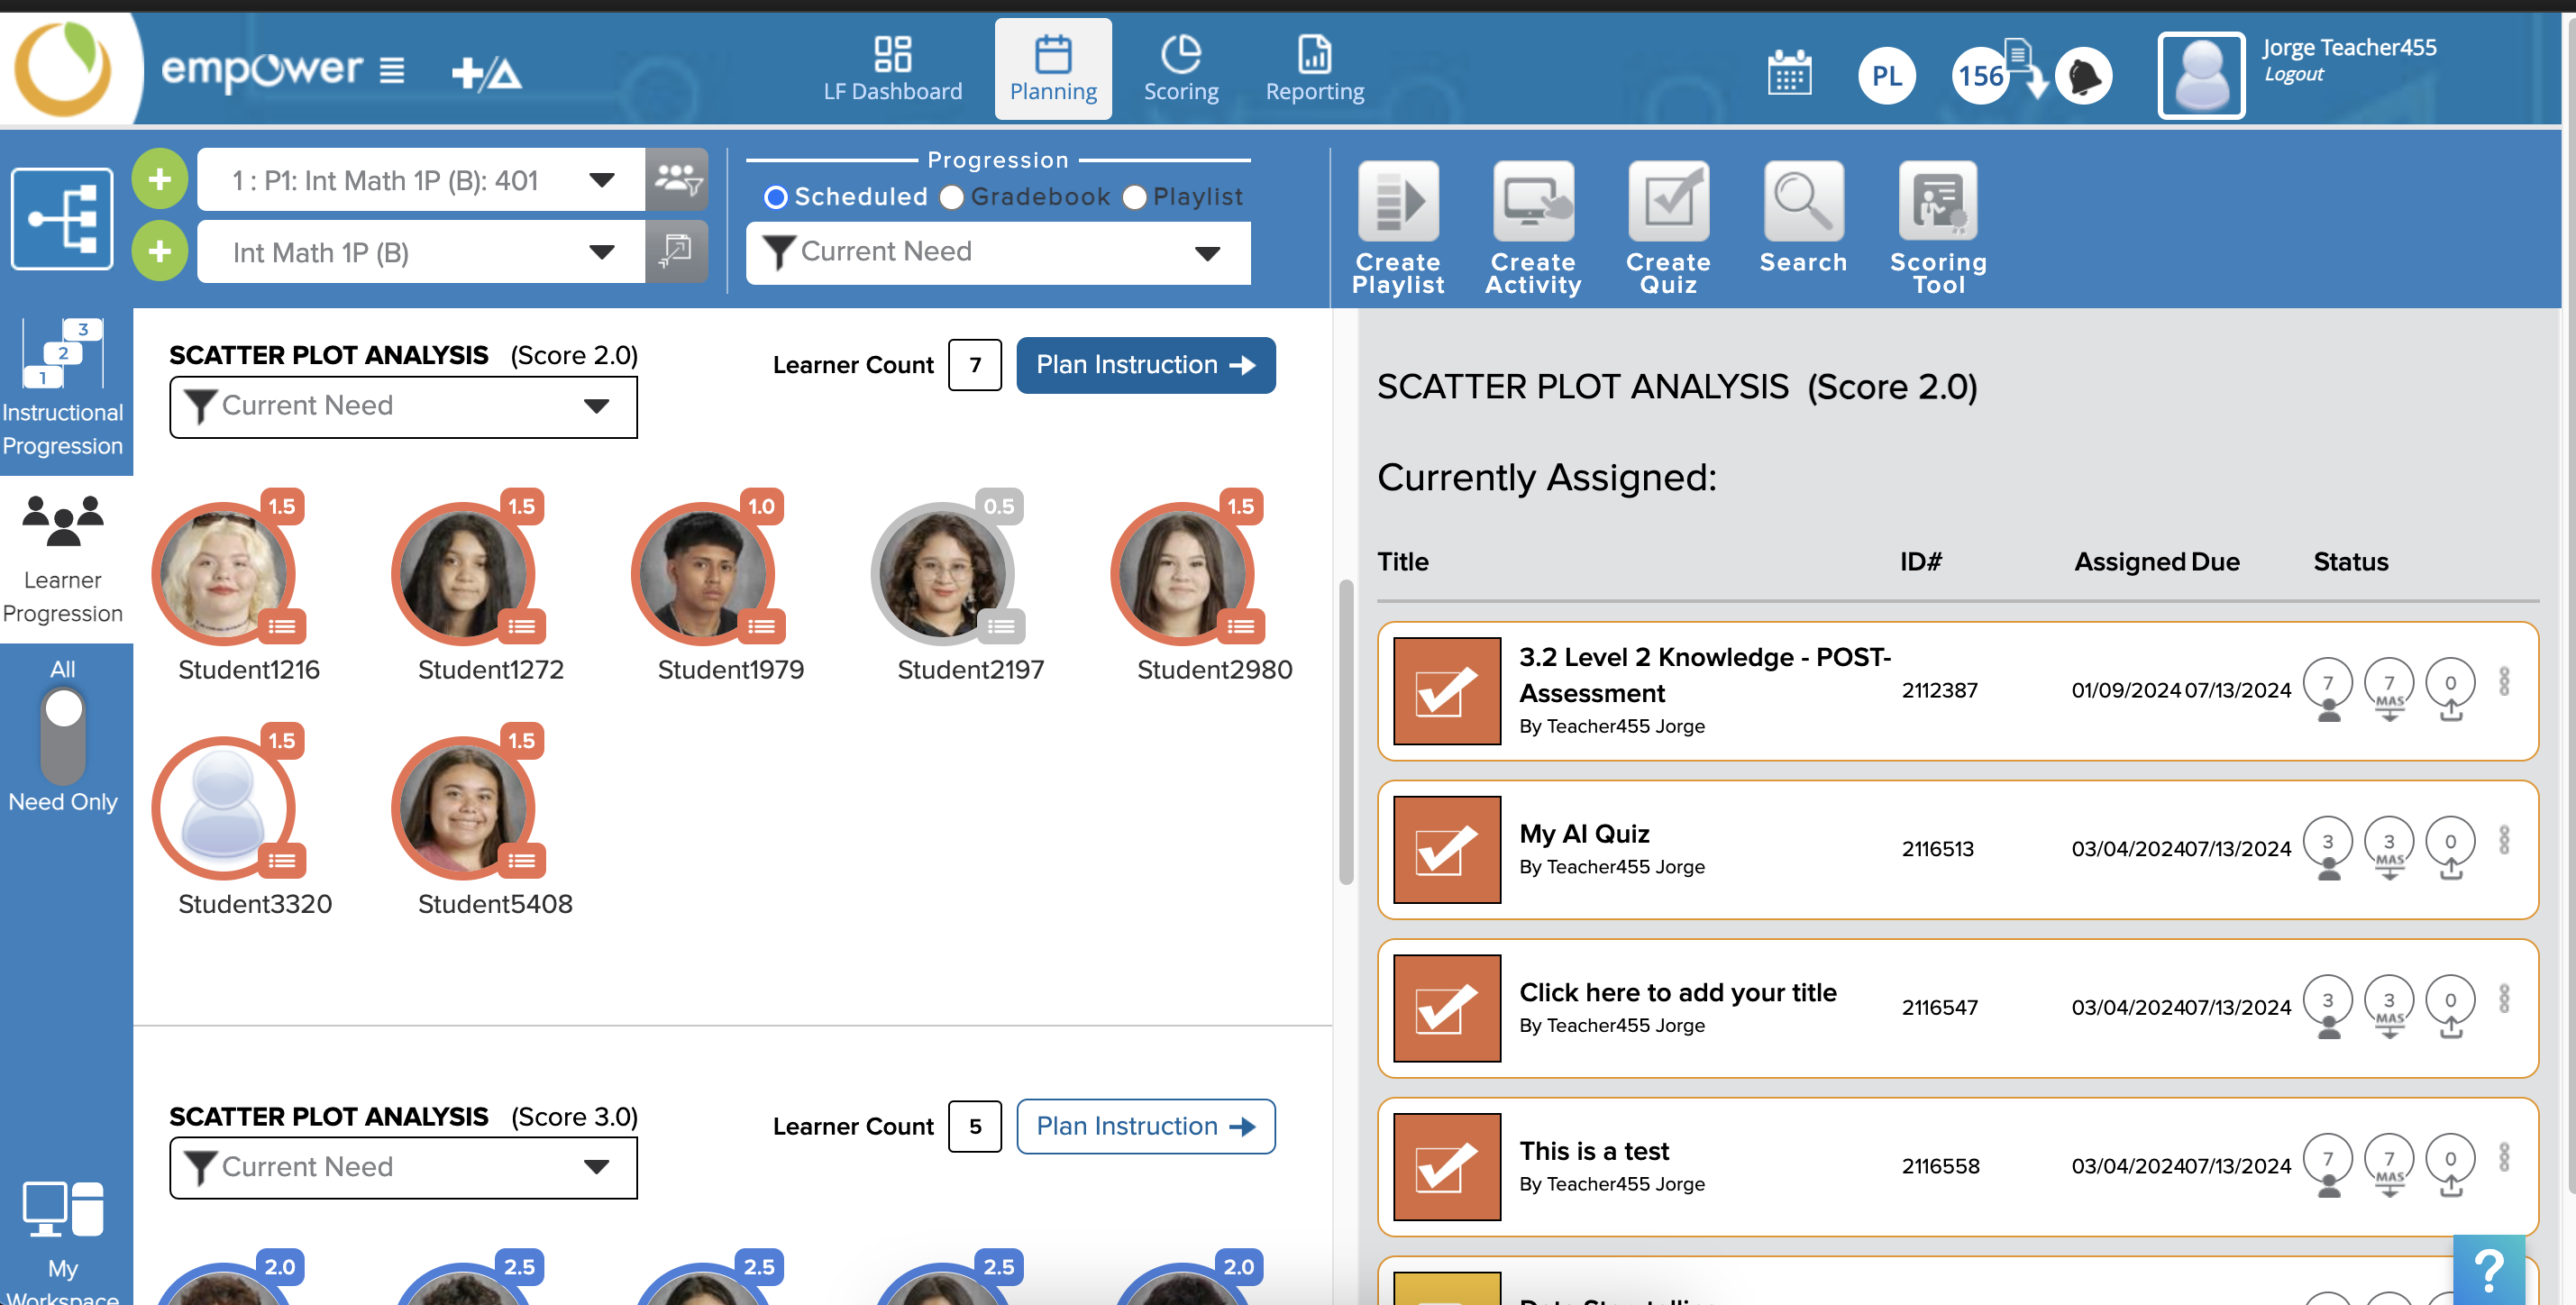Open the calendar icon in header

(x=1788, y=74)
